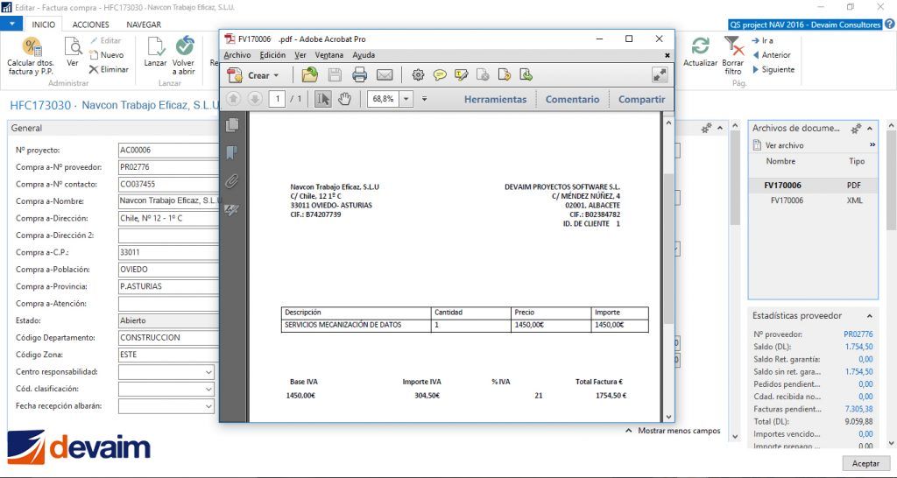Open the zoom percentage dropdown arrow
The width and height of the screenshot is (897, 478).
pos(406,99)
